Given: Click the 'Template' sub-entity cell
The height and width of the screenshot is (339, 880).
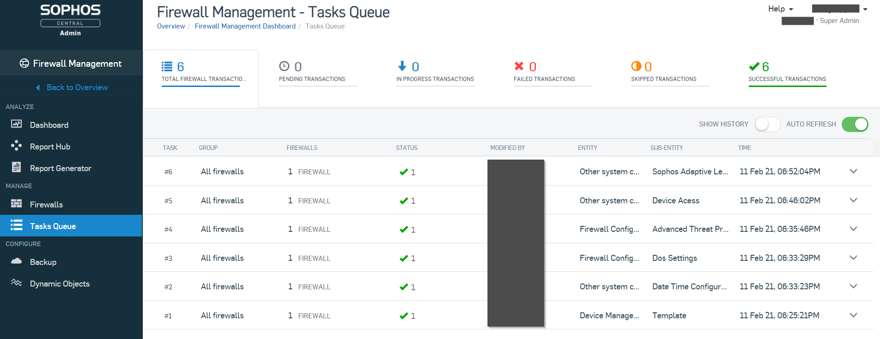Looking at the screenshot, I should [x=669, y=316].
